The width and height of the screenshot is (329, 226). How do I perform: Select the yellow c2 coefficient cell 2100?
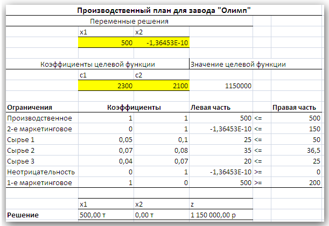coord(162,86)
